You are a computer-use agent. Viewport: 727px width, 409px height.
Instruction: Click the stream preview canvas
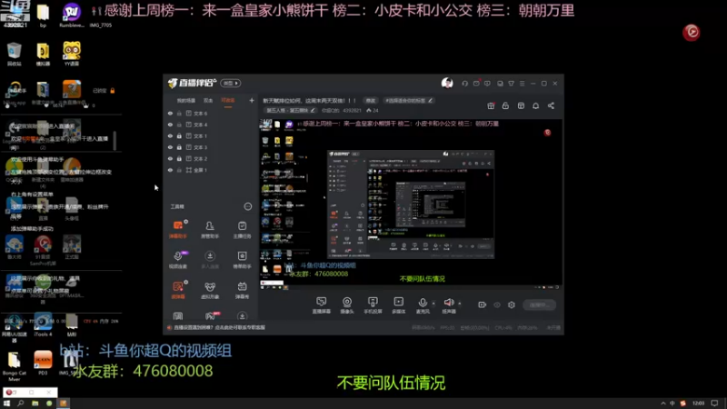tap(411, 204)
